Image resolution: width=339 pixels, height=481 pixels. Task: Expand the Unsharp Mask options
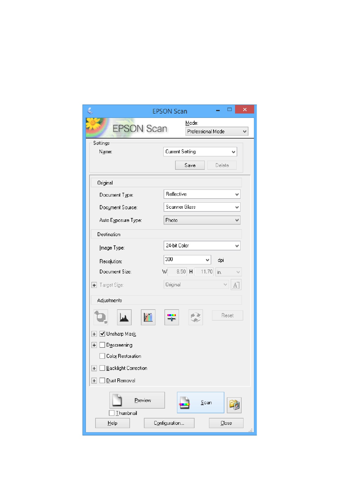(94, 334)
